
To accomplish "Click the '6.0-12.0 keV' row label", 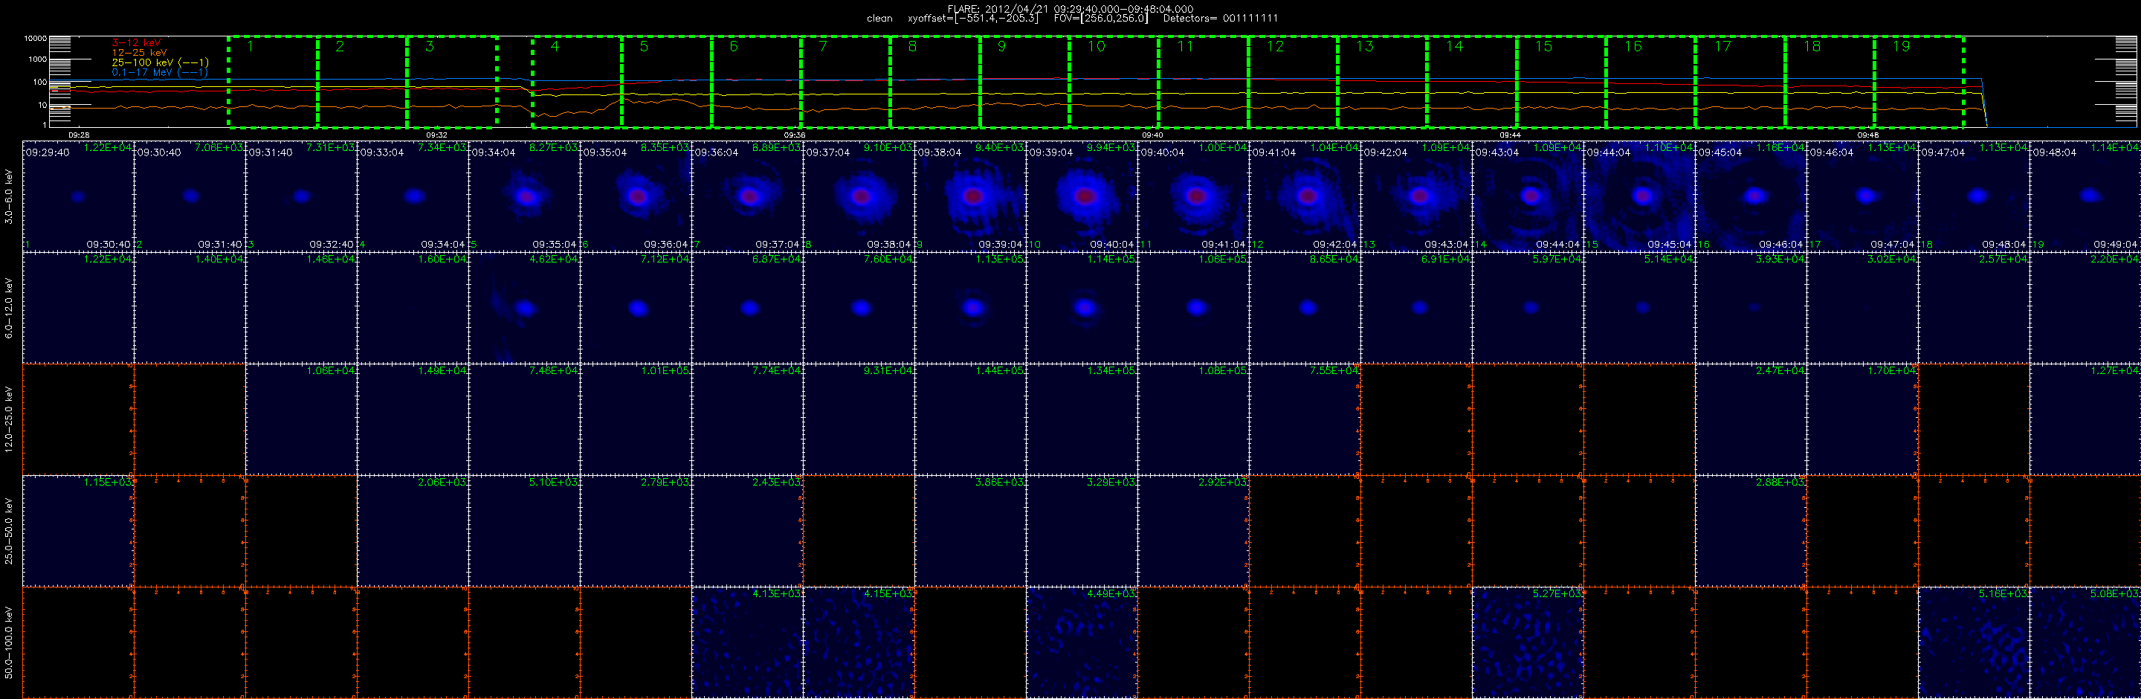I will 9,308.
